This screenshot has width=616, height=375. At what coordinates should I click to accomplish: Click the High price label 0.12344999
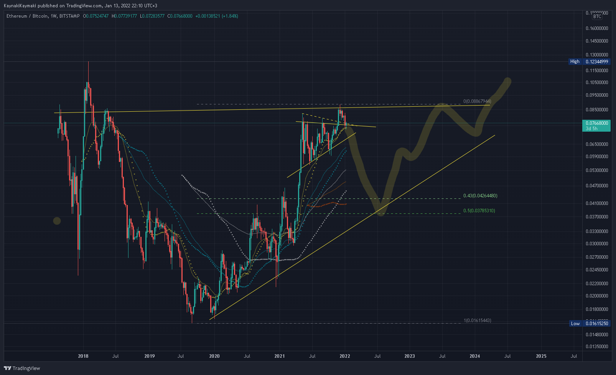click(x=596, y=61)
